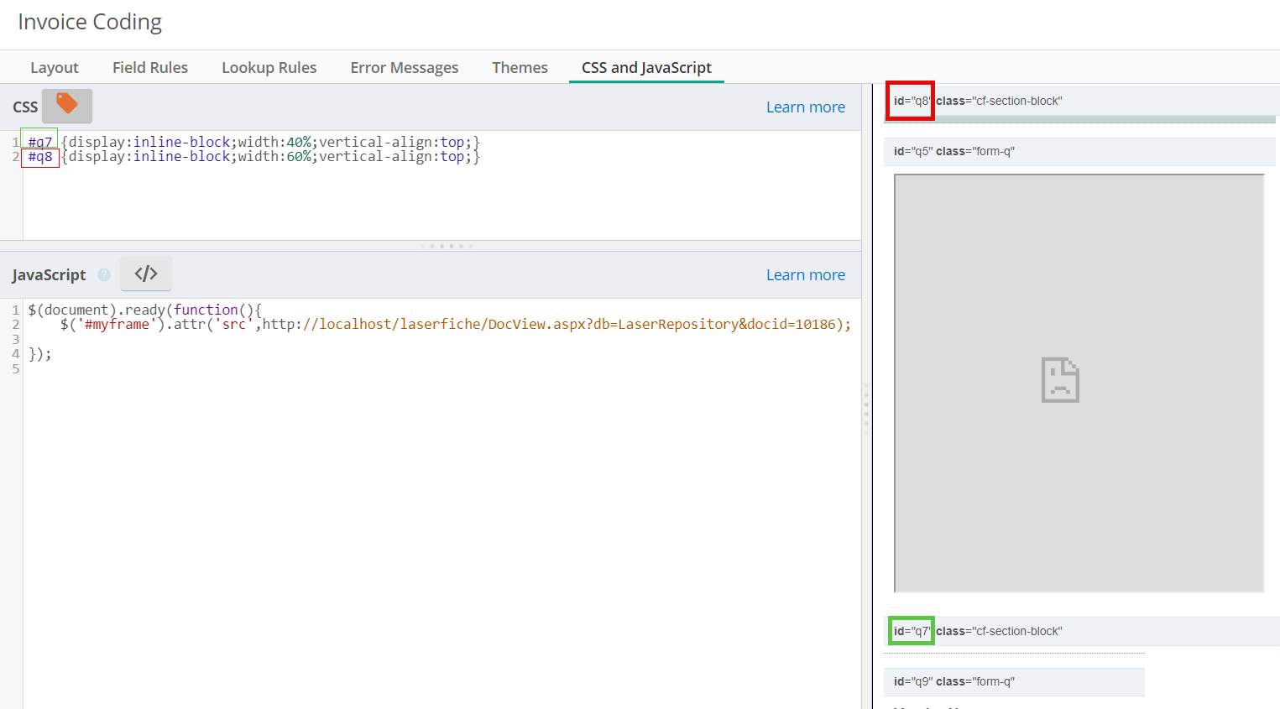
Task: Click the JavaScript line with $(document).ready
Action: [x=144, y=310]
